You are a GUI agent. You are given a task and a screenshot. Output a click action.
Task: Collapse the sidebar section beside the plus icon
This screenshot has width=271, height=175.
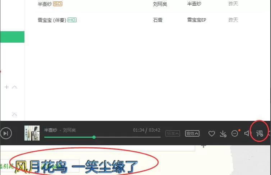click(x=14, y=87)
